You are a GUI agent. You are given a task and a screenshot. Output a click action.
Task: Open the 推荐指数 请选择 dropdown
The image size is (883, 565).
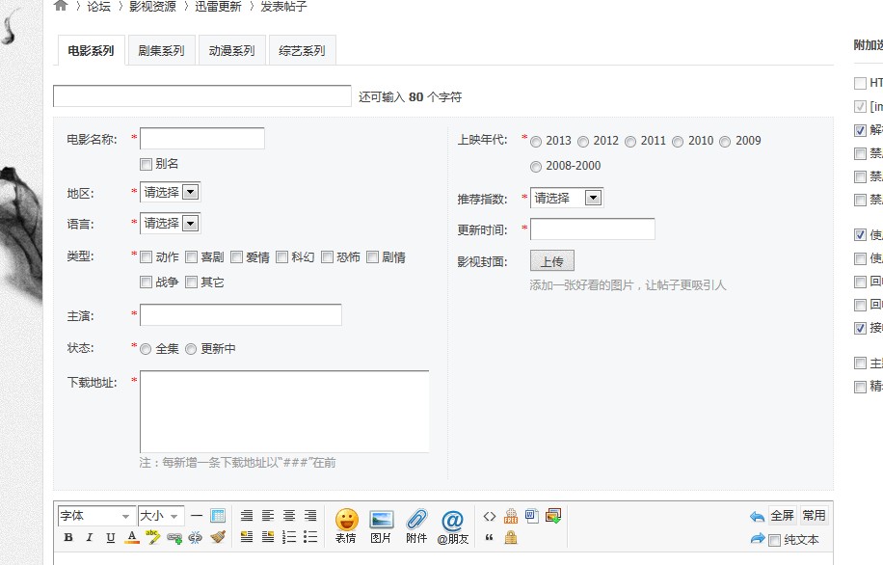point(565,197)
